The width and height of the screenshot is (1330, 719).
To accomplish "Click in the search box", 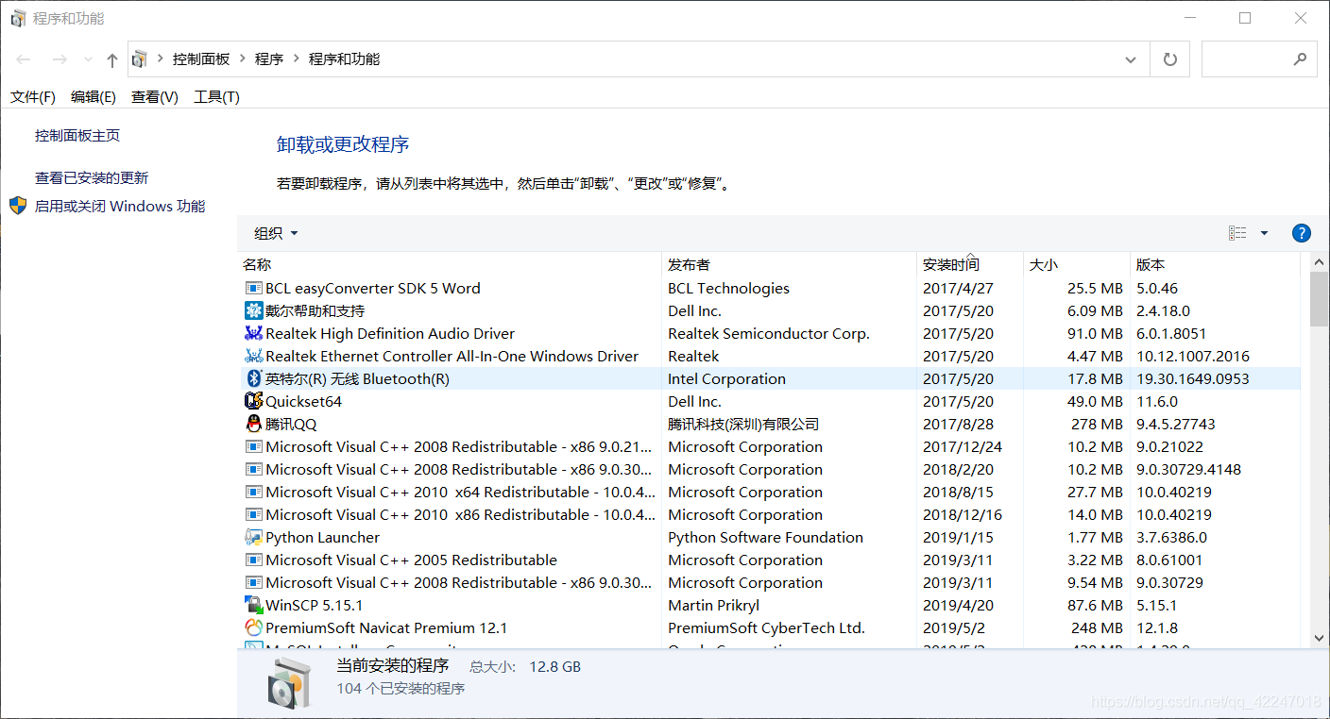I will click(x=1259, y=59).
